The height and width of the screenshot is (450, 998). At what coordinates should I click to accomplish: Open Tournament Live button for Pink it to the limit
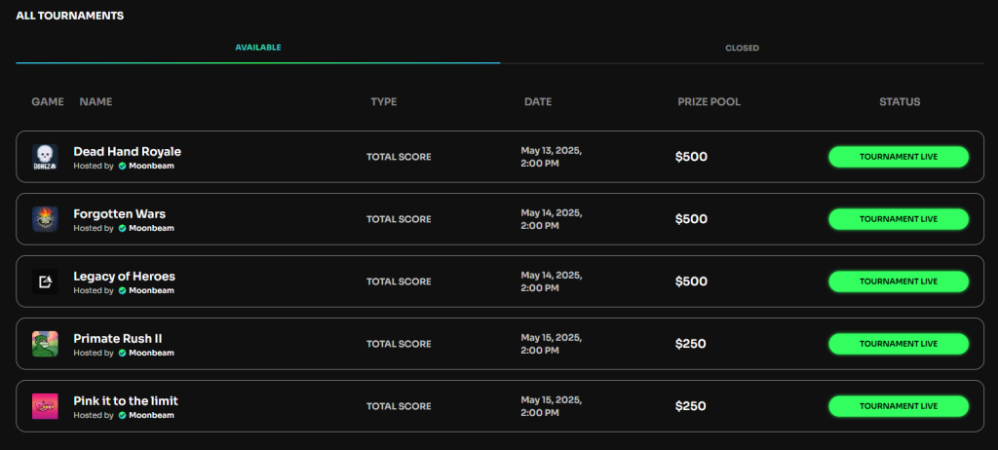coord(898,406)
